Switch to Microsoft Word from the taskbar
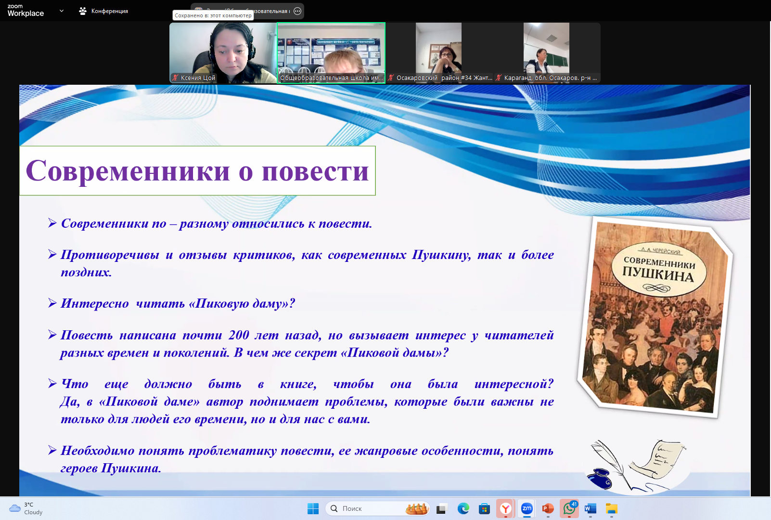Viewport: 771px width, 520px height. click(x=591, y=508)
